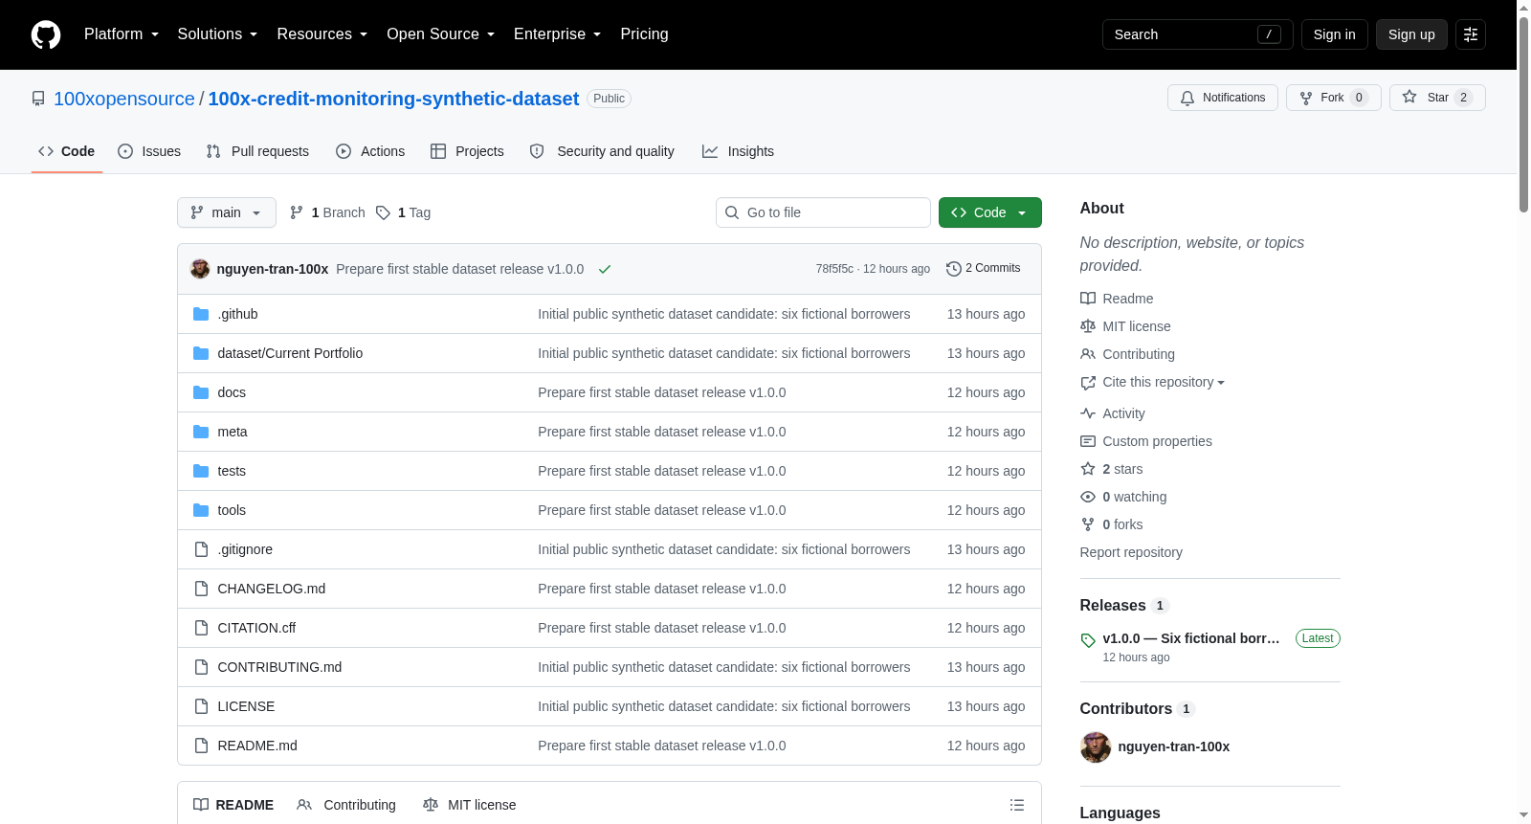1531x824 pixels.
Task: Click the nguyen-tran-100x avatar in commit bar
Action: point(200,269)
